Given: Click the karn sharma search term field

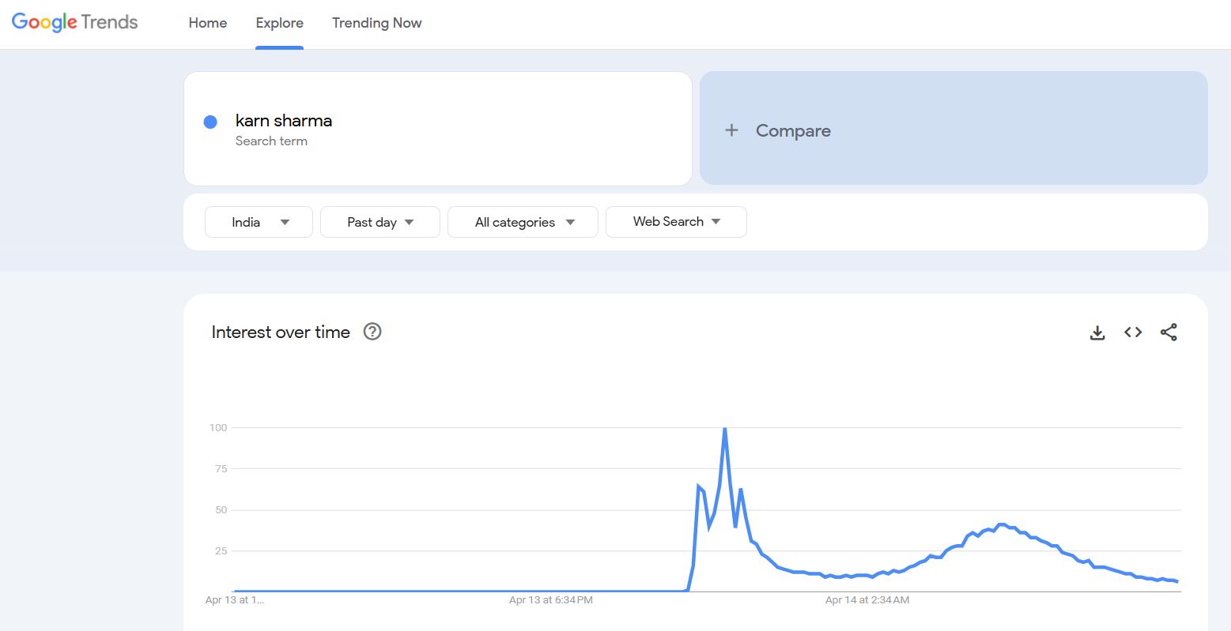Looking at the screenshot, I should [438, 129].
